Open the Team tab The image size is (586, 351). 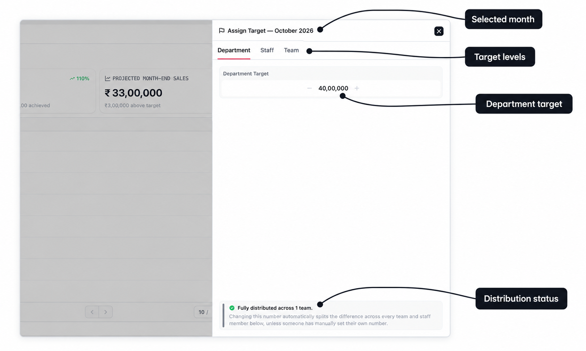291,50
